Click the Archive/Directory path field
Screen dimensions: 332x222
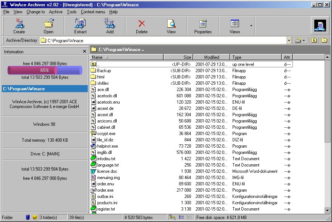(x=163, y=40)
